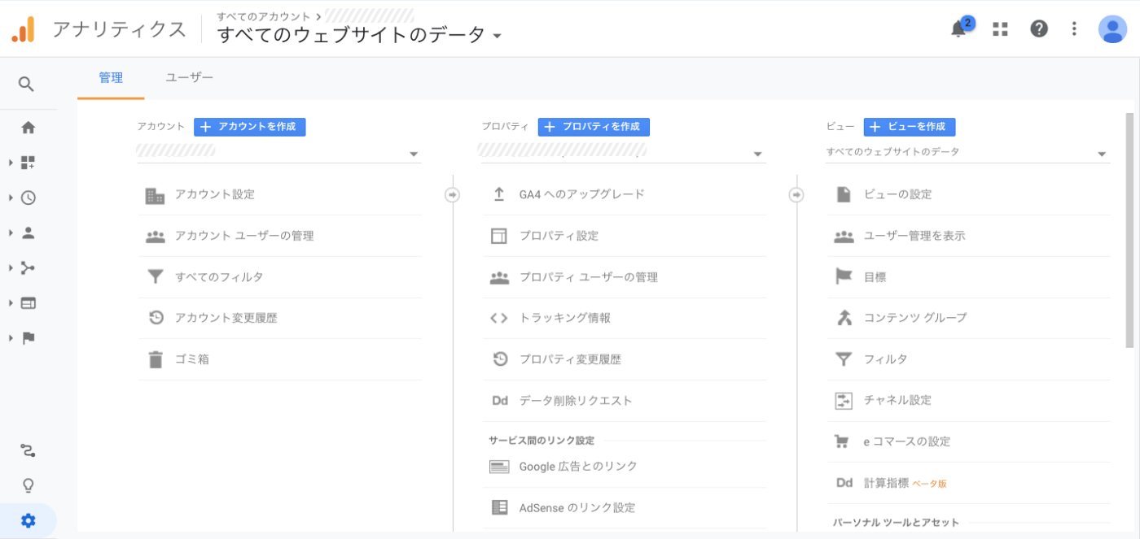Viewport: 1140px width, 539px height.
Task: Open the help question mark icon
Action: pyautogui.click(x=1038, y=28)
